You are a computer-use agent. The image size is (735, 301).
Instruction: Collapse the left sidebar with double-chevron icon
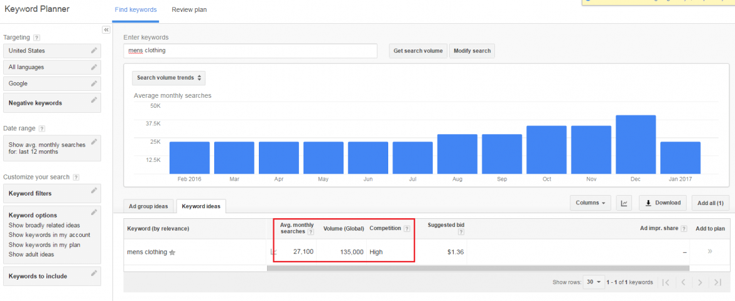[106, 29]
